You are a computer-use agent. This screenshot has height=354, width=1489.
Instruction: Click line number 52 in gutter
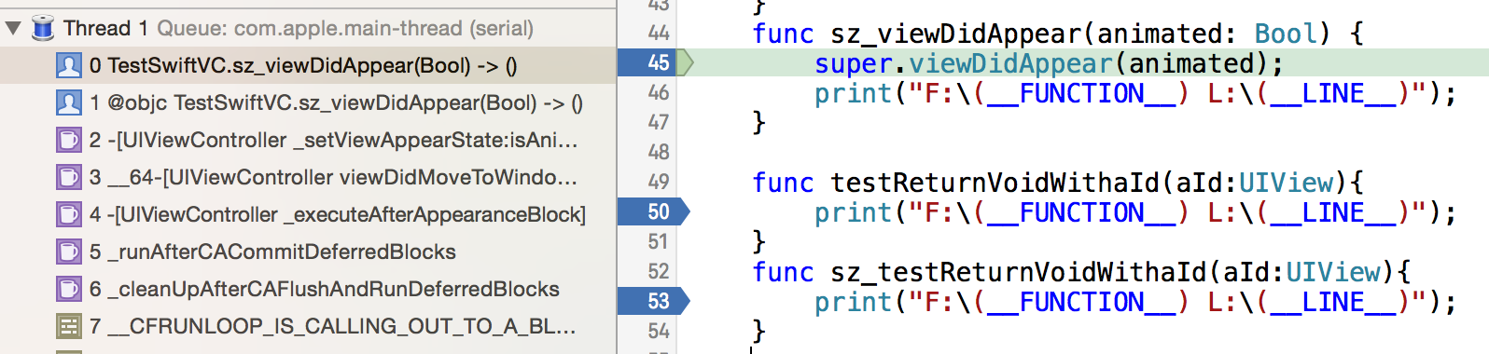(659, 271)
